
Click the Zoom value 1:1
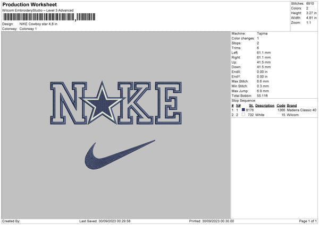308,23
